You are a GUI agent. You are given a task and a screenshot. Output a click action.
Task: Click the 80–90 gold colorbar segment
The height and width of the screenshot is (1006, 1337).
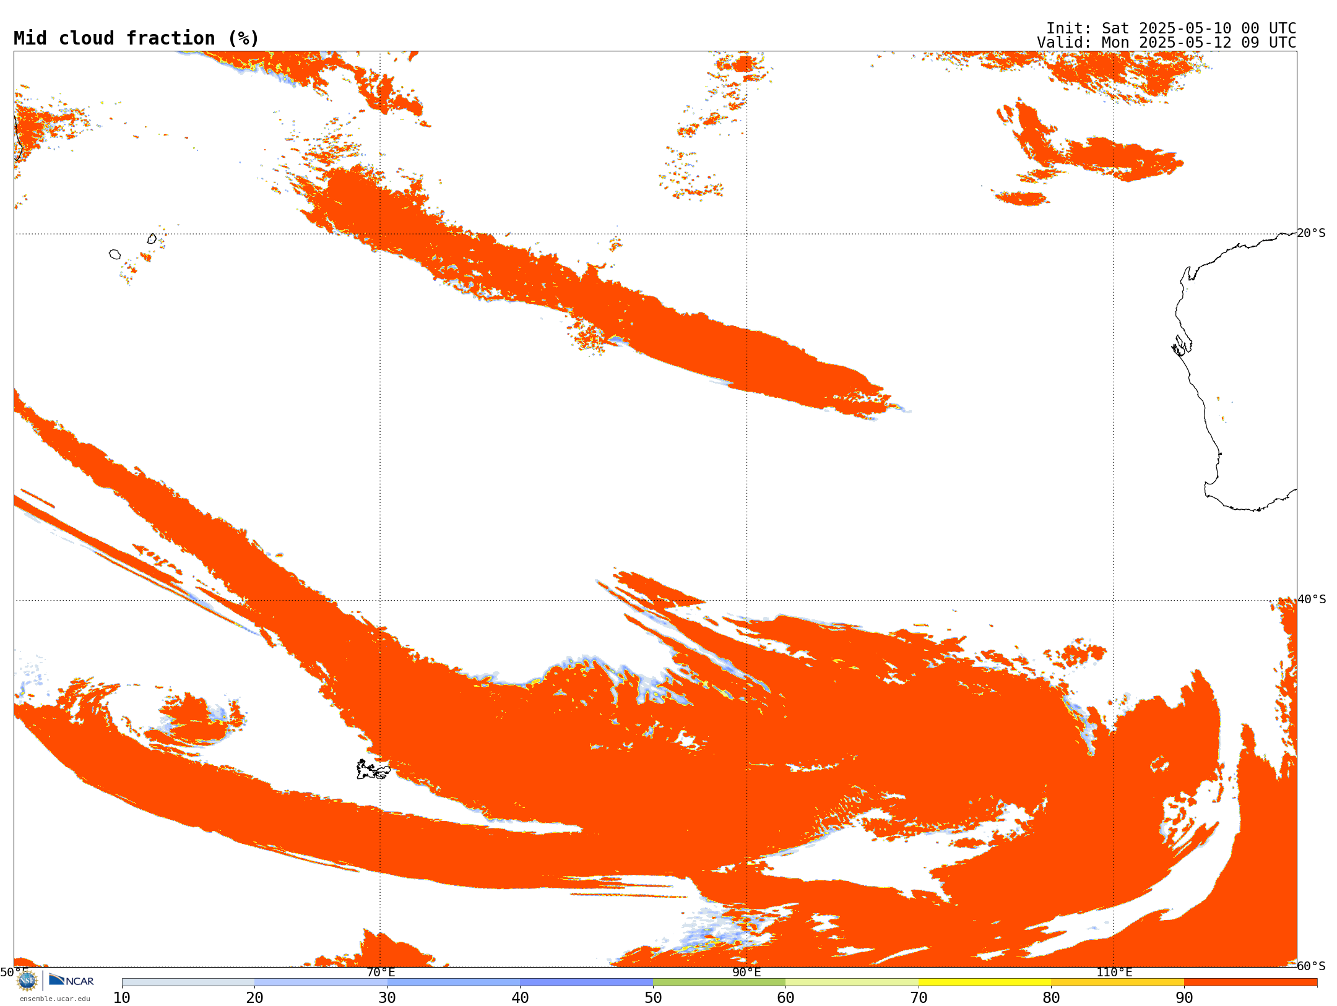pyautogui.click(x=1118, y=982)
